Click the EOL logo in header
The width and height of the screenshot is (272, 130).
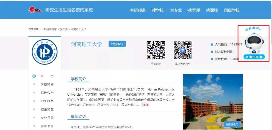pos(36,10)
